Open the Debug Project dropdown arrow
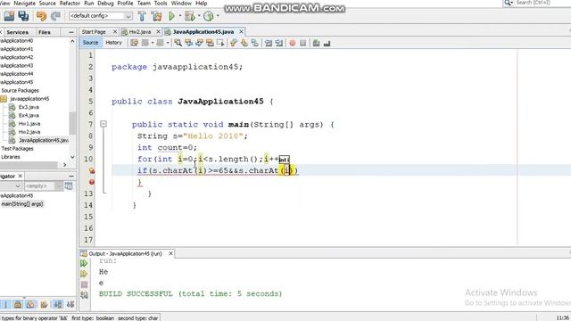571x321 pixels. click(x=199, y=16)
